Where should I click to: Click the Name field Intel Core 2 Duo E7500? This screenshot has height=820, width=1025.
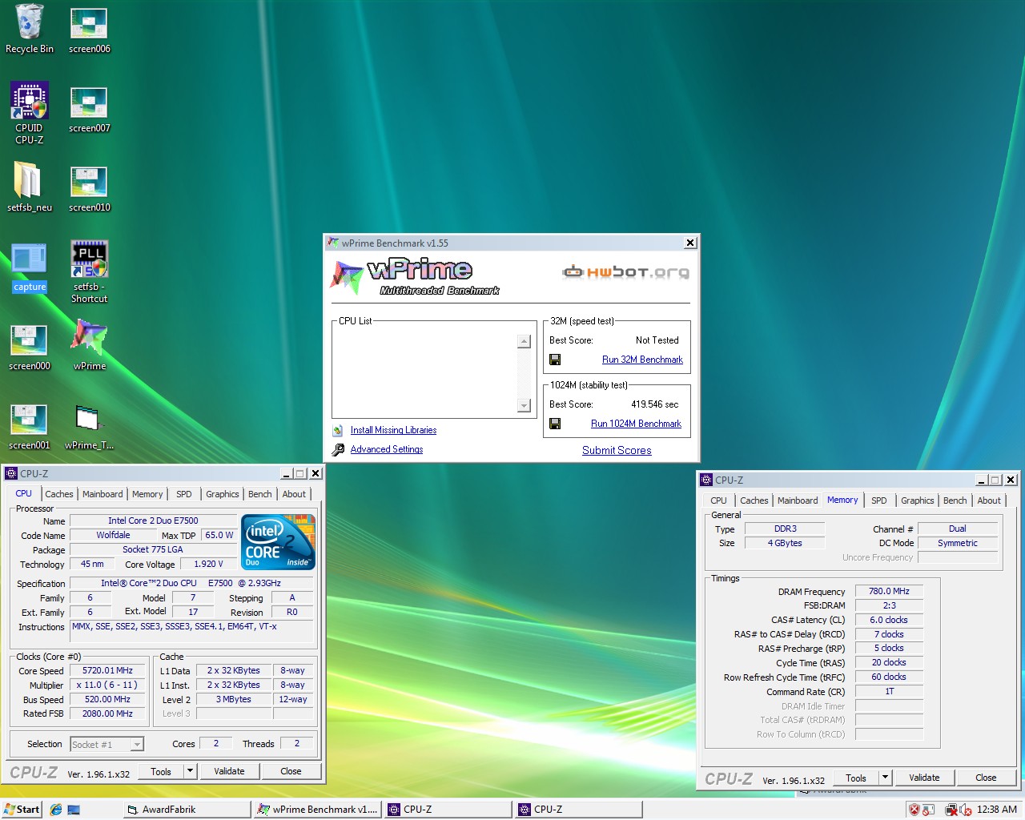pos(153,521)
